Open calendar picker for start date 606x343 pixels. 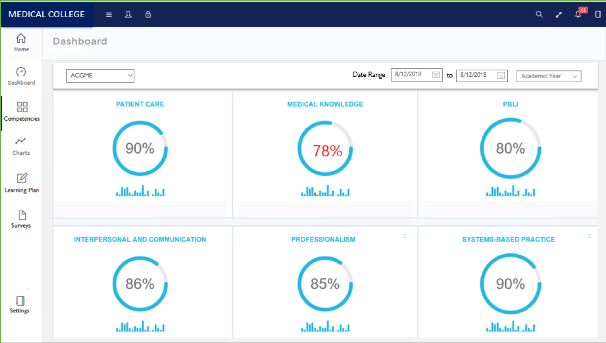pyautogui.click(x=436, y=75)
